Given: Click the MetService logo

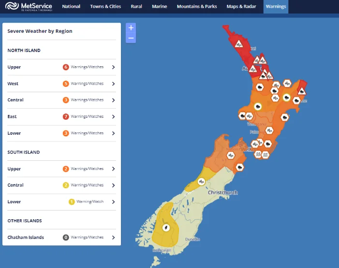Looking at the screenshot, I should (x=29, y=6).
